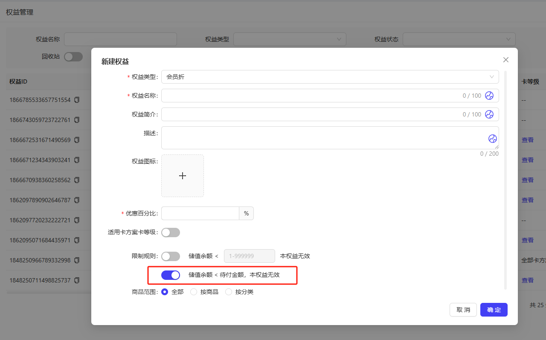The width and height of the screenshot is (546, 340).
Task: Click 权益简介 input field
Action: (330, 114)
